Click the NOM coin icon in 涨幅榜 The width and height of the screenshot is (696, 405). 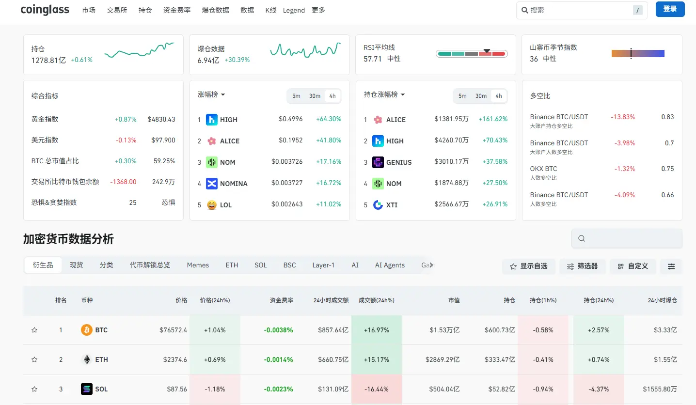212,162
